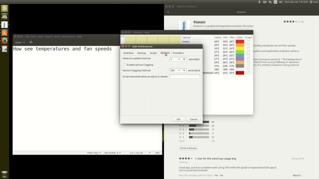This screenshot has height=179, width=319.
Task: Click the sensors logging interval value field
Action: pos(173,71)
